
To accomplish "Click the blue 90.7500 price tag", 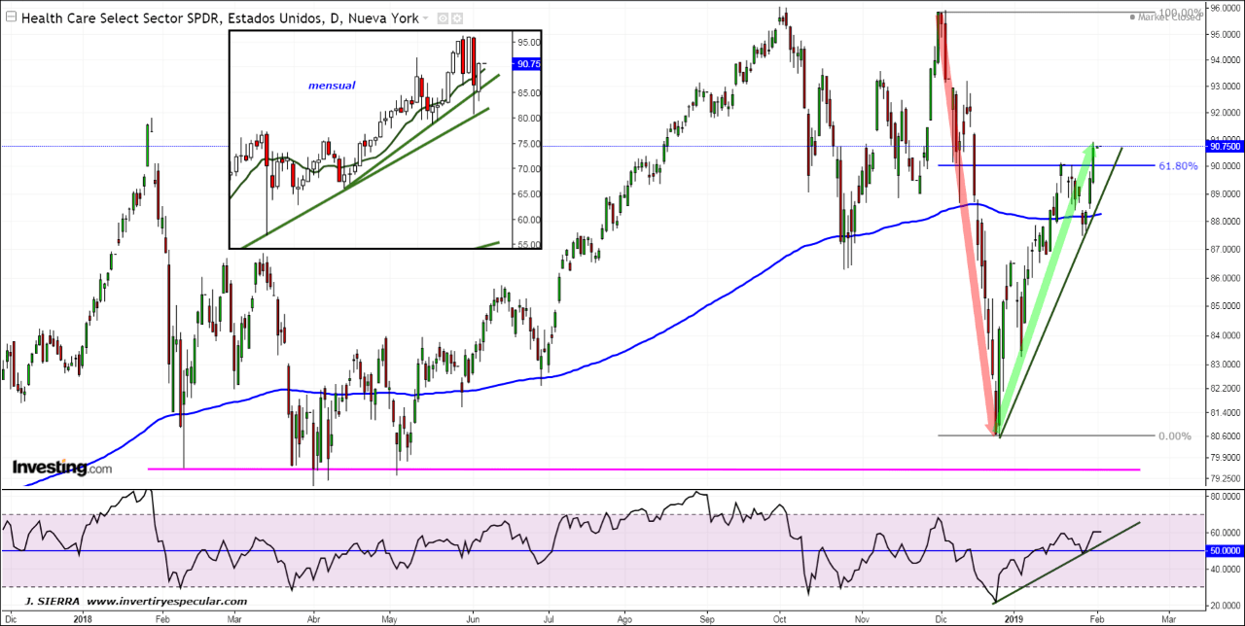I will (x=1223, y=147).
